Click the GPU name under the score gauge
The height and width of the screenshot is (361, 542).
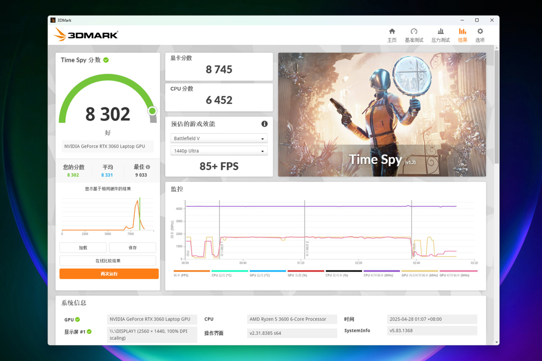[108, 146]
